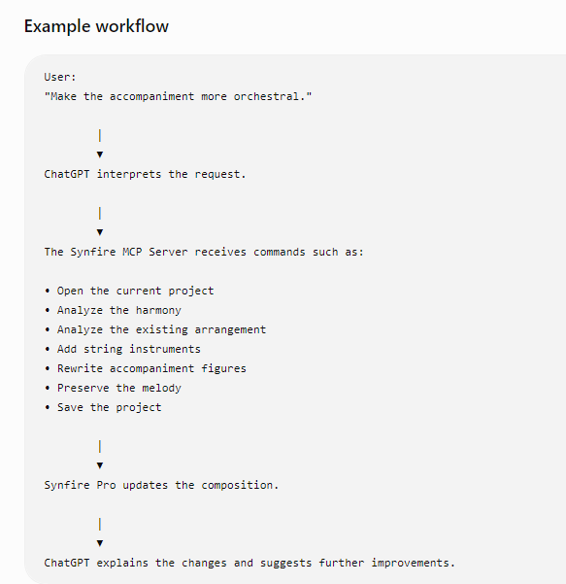Click the 'User:' label line

[x=60, y=77]
